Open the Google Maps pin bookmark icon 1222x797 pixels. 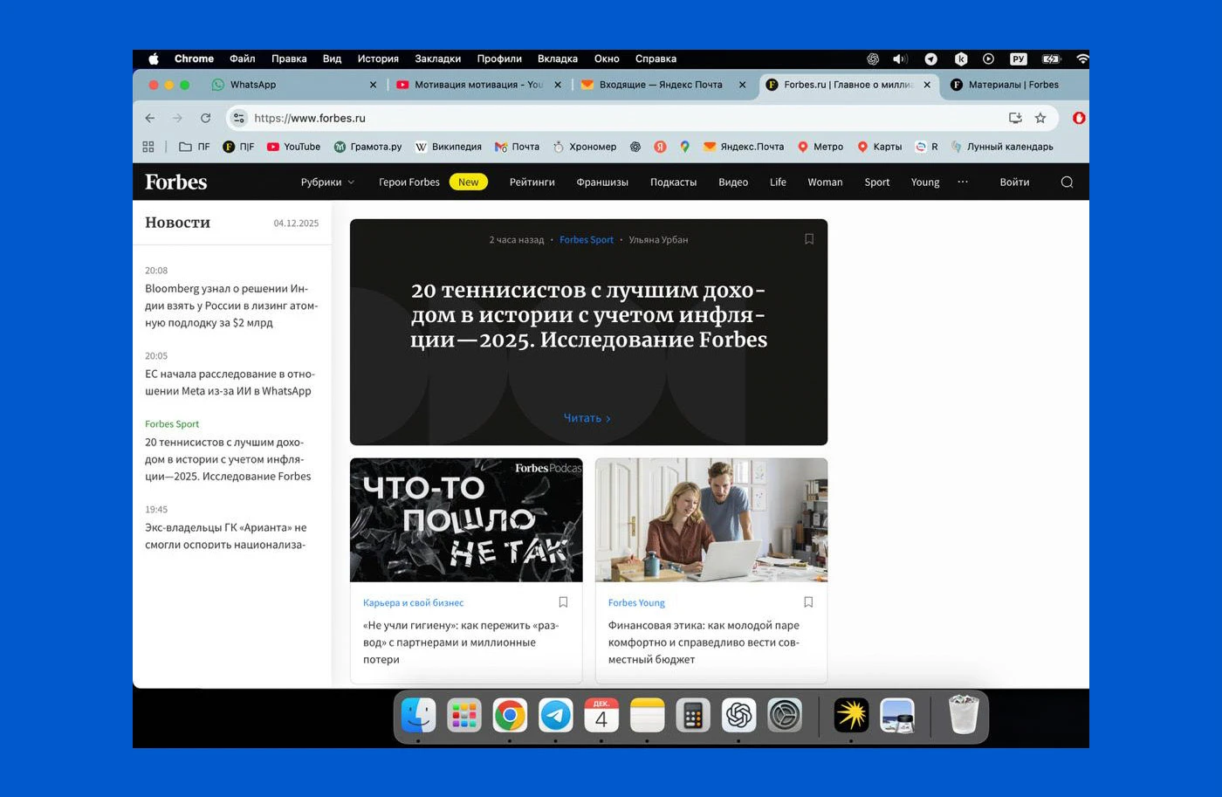[684, 147]
